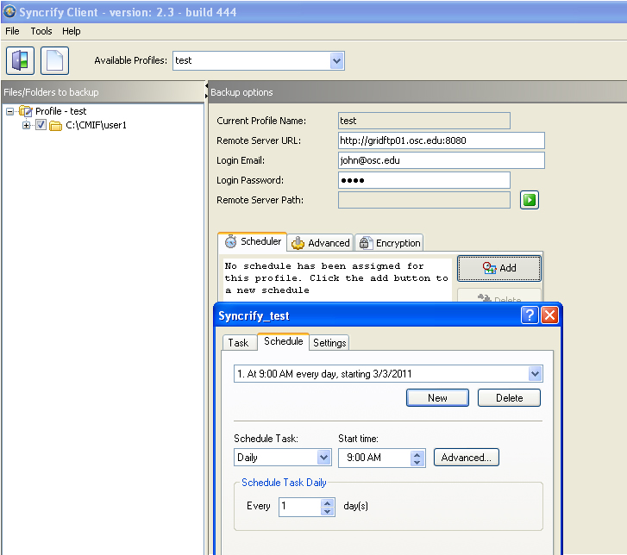
Task: Open the Task tab in Syncrify_test dialog
Action: (239, 343)
